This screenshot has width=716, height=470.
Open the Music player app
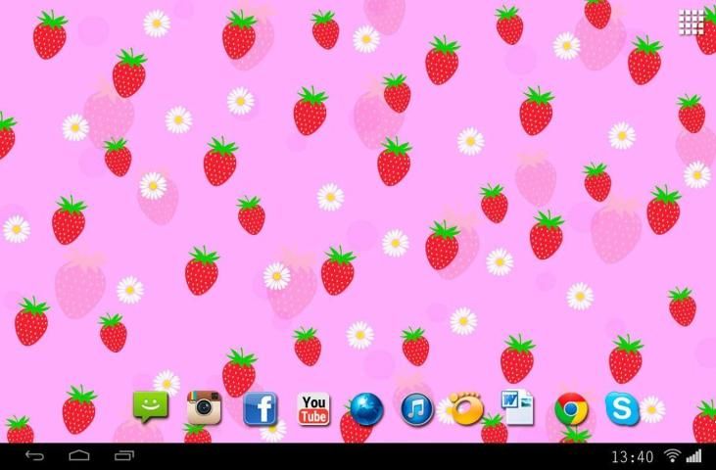click(417, 407)
